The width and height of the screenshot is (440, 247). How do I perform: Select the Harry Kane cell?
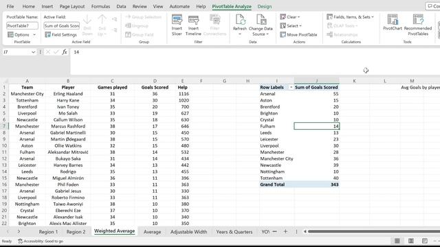click(x=68, y=100)
